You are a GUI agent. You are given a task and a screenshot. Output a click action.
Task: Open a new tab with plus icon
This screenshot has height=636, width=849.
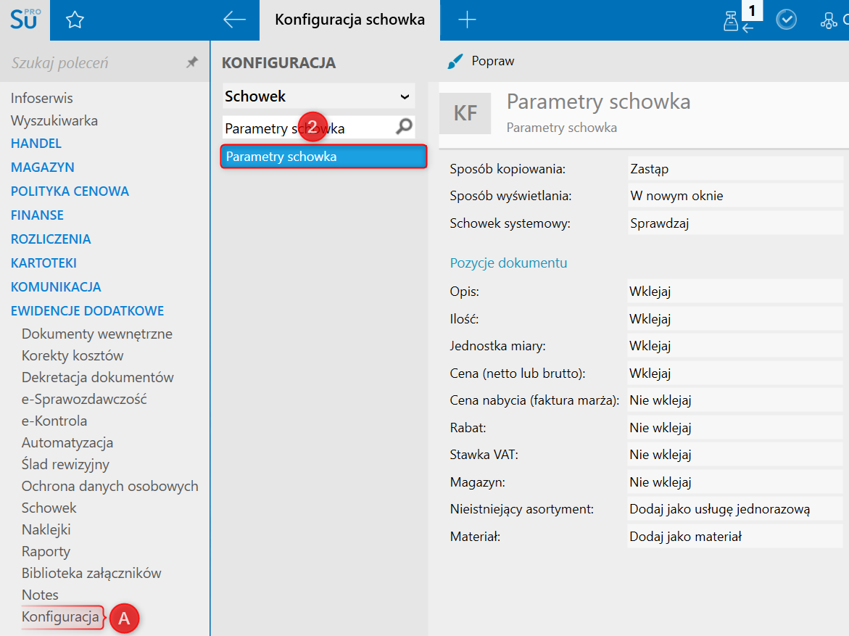(468, 20)
